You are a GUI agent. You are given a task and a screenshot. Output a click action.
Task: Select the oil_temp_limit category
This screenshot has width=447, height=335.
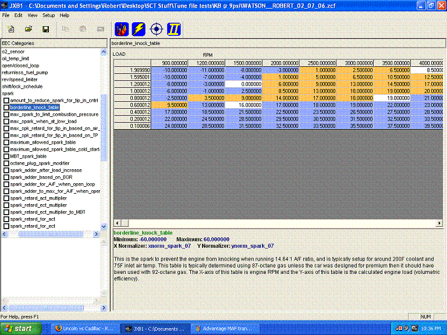coord(15,59)
